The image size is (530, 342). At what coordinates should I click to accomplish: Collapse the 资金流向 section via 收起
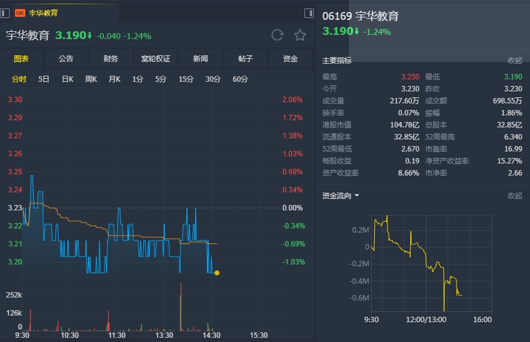pos(515,195)
